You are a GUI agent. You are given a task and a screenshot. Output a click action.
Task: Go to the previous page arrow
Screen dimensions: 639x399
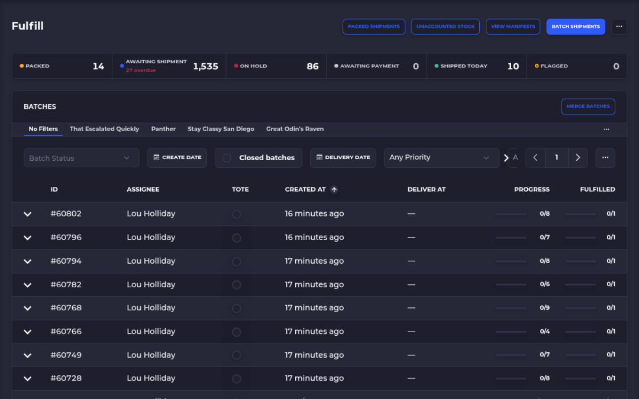(536, 158)
